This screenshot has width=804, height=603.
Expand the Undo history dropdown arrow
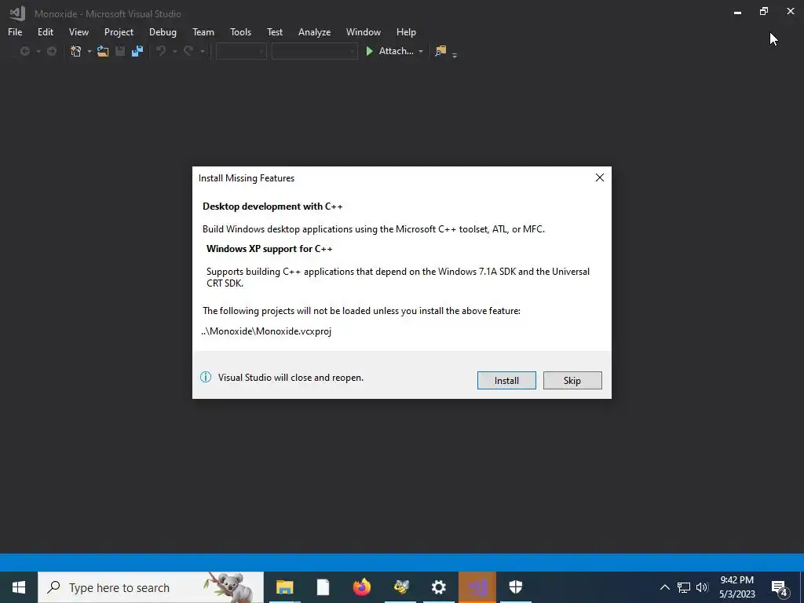click(x=175, y=51)
